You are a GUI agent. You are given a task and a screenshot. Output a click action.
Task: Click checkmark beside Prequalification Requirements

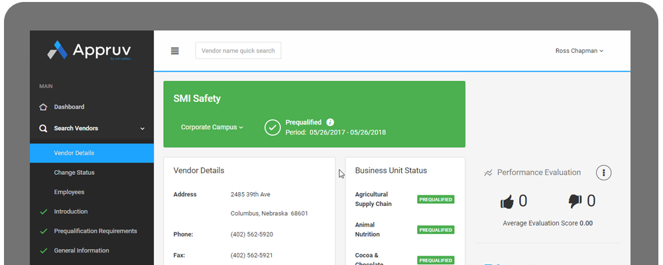coord(43,231)
